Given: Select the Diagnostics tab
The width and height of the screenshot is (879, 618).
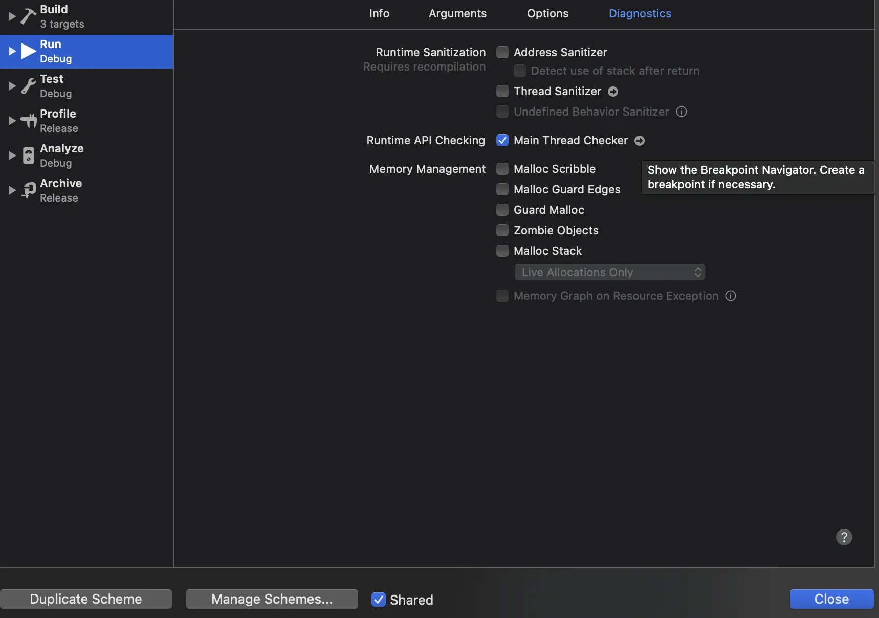Looking at the screenshot, I should pos(640,14).
